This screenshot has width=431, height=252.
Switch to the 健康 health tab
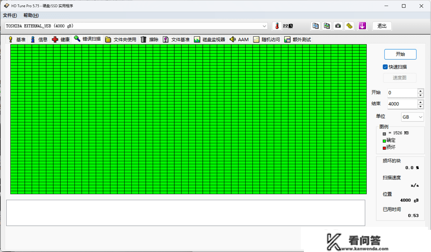[61, 40]
